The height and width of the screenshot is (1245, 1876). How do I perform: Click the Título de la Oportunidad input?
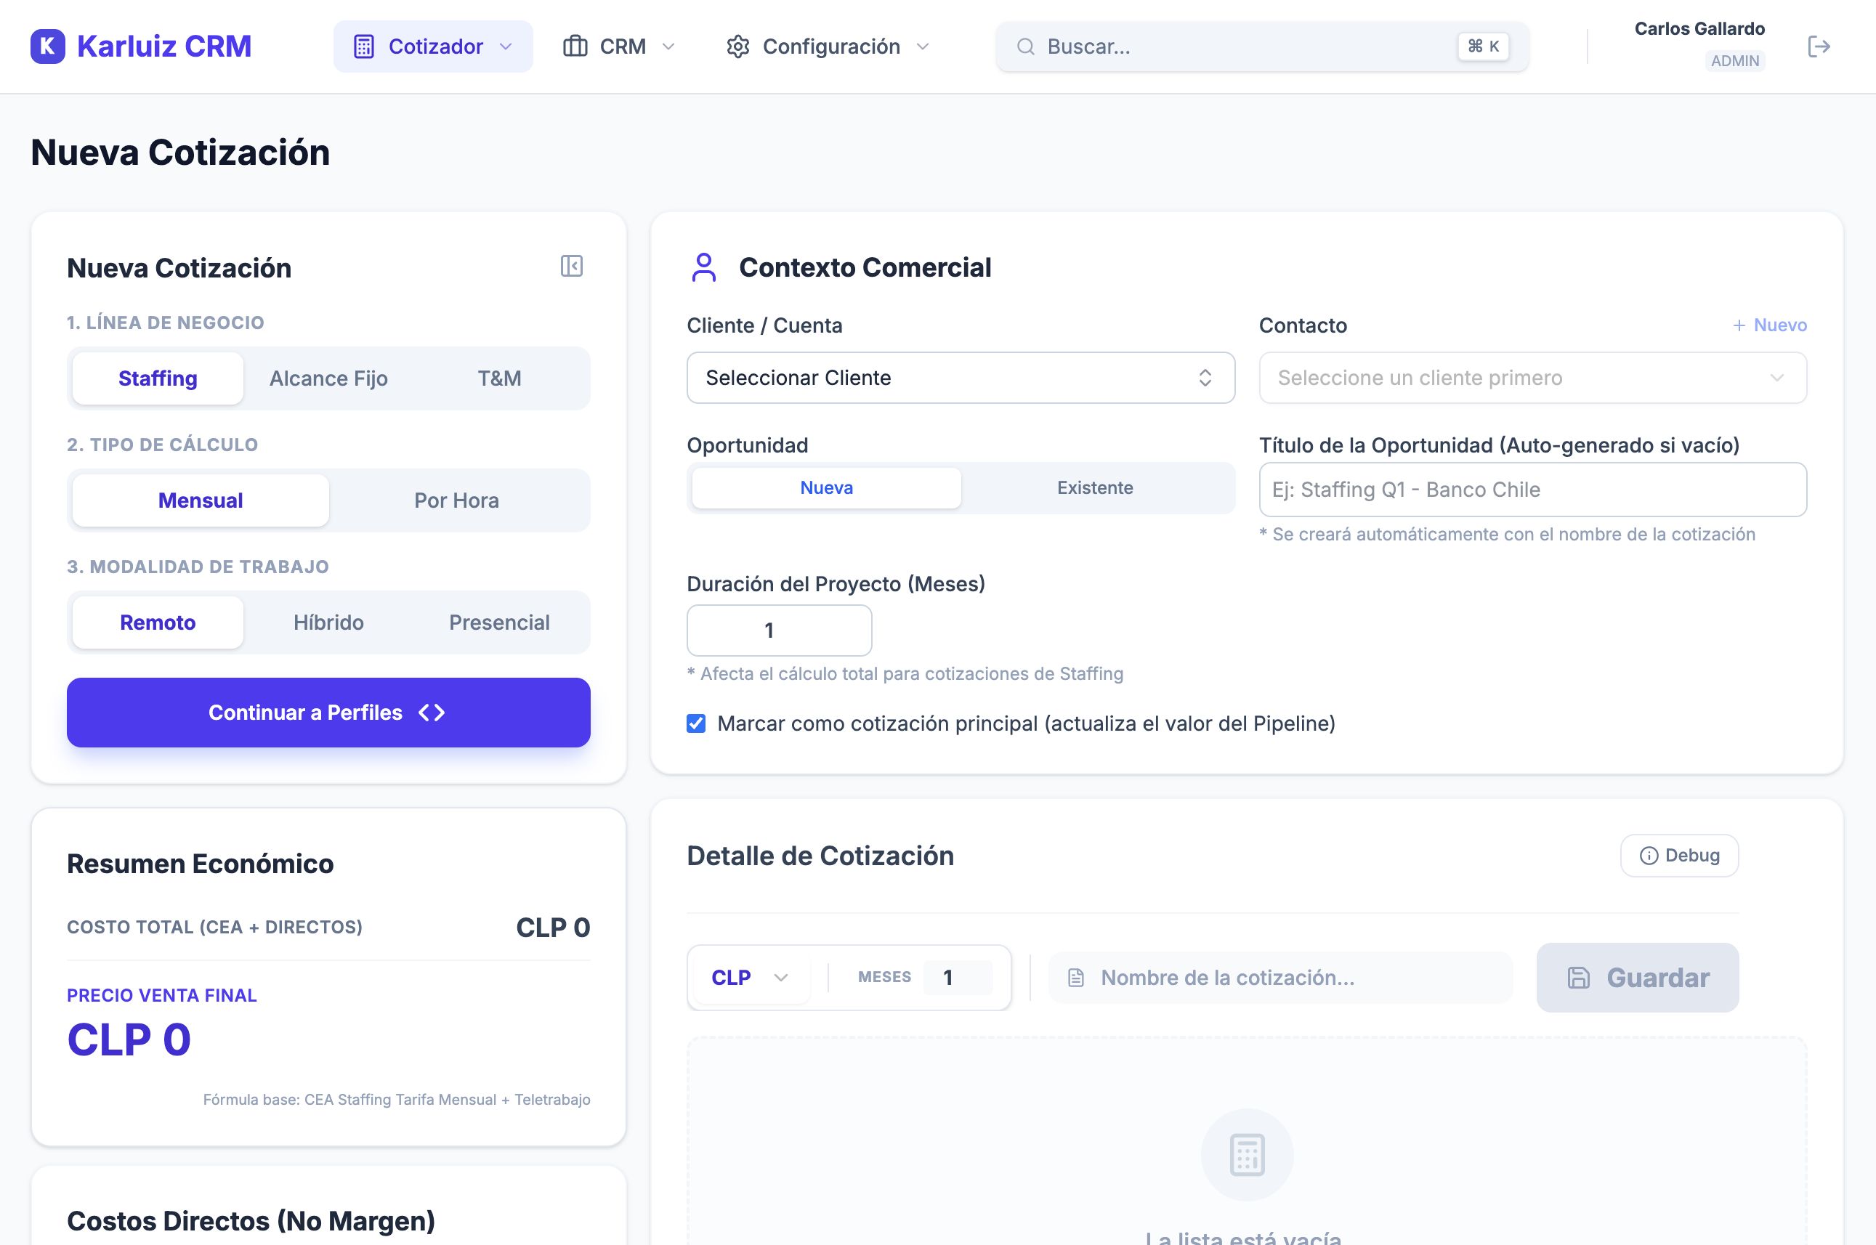(1532, 490)
